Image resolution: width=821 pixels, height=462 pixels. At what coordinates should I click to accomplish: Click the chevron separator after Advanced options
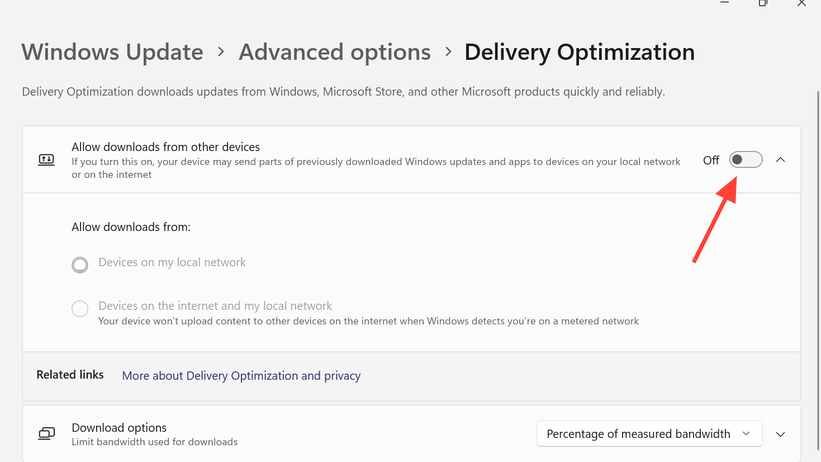(448, 52)
